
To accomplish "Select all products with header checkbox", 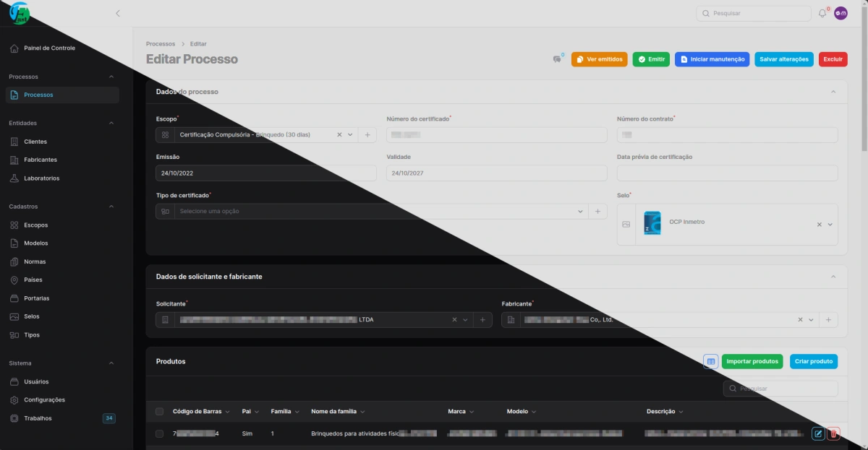I will coord(159,412).
